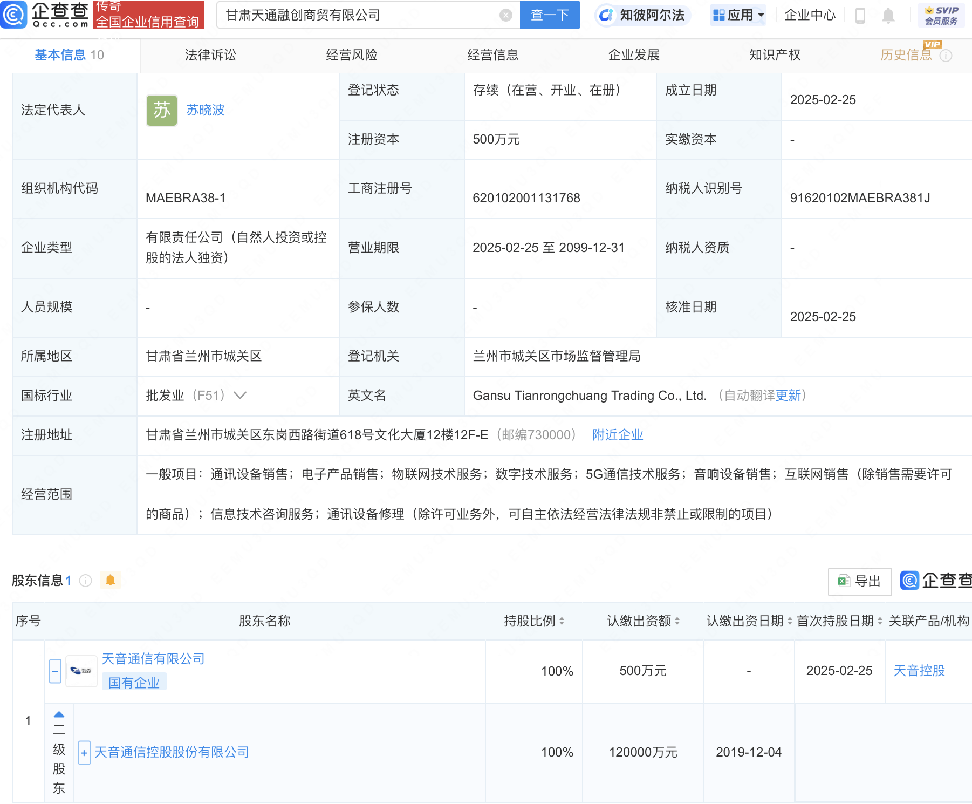Switch to 法律诉讼 tab

click(x=210, y=55)
